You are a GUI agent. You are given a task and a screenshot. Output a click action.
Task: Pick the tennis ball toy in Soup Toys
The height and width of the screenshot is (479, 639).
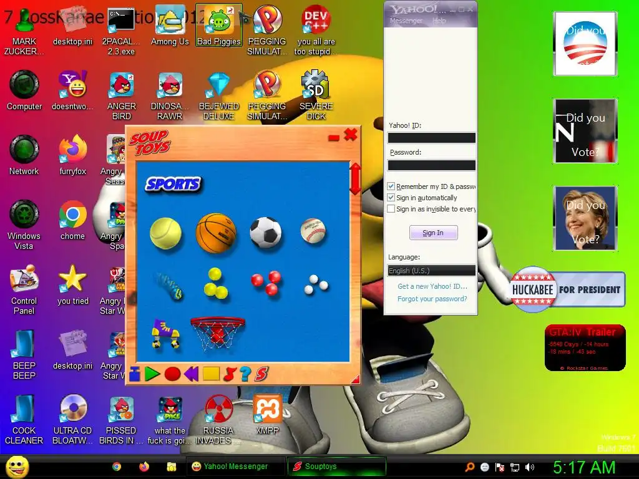point(165,233)
